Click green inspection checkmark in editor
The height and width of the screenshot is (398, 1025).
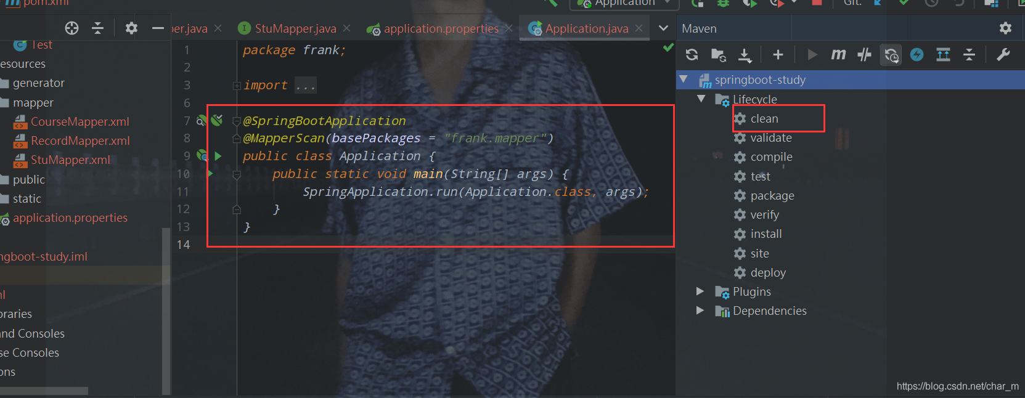[x=668, y=47]
